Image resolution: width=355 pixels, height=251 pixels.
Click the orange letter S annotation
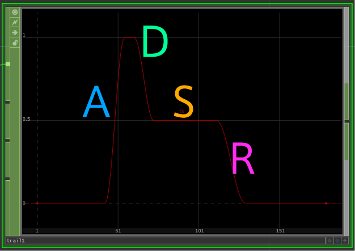184,103
